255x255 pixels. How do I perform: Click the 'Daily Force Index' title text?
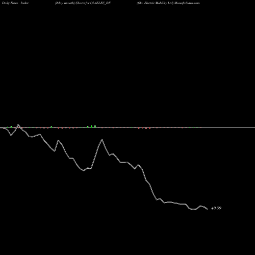click(15, 3)
